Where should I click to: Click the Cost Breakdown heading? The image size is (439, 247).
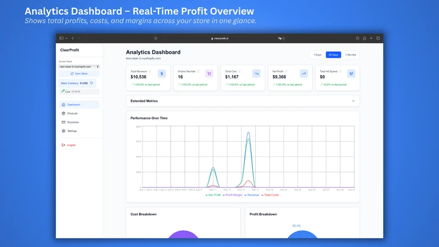coord(143,214)
